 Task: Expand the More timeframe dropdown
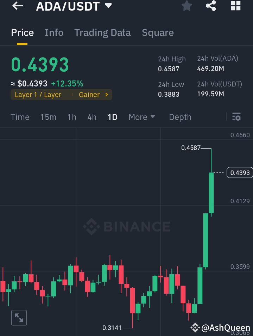[x=142, y=117]
